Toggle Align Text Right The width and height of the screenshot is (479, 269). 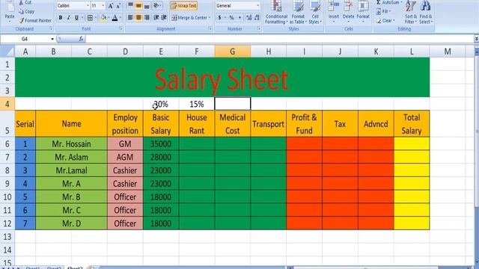click(x=147, y=18)
